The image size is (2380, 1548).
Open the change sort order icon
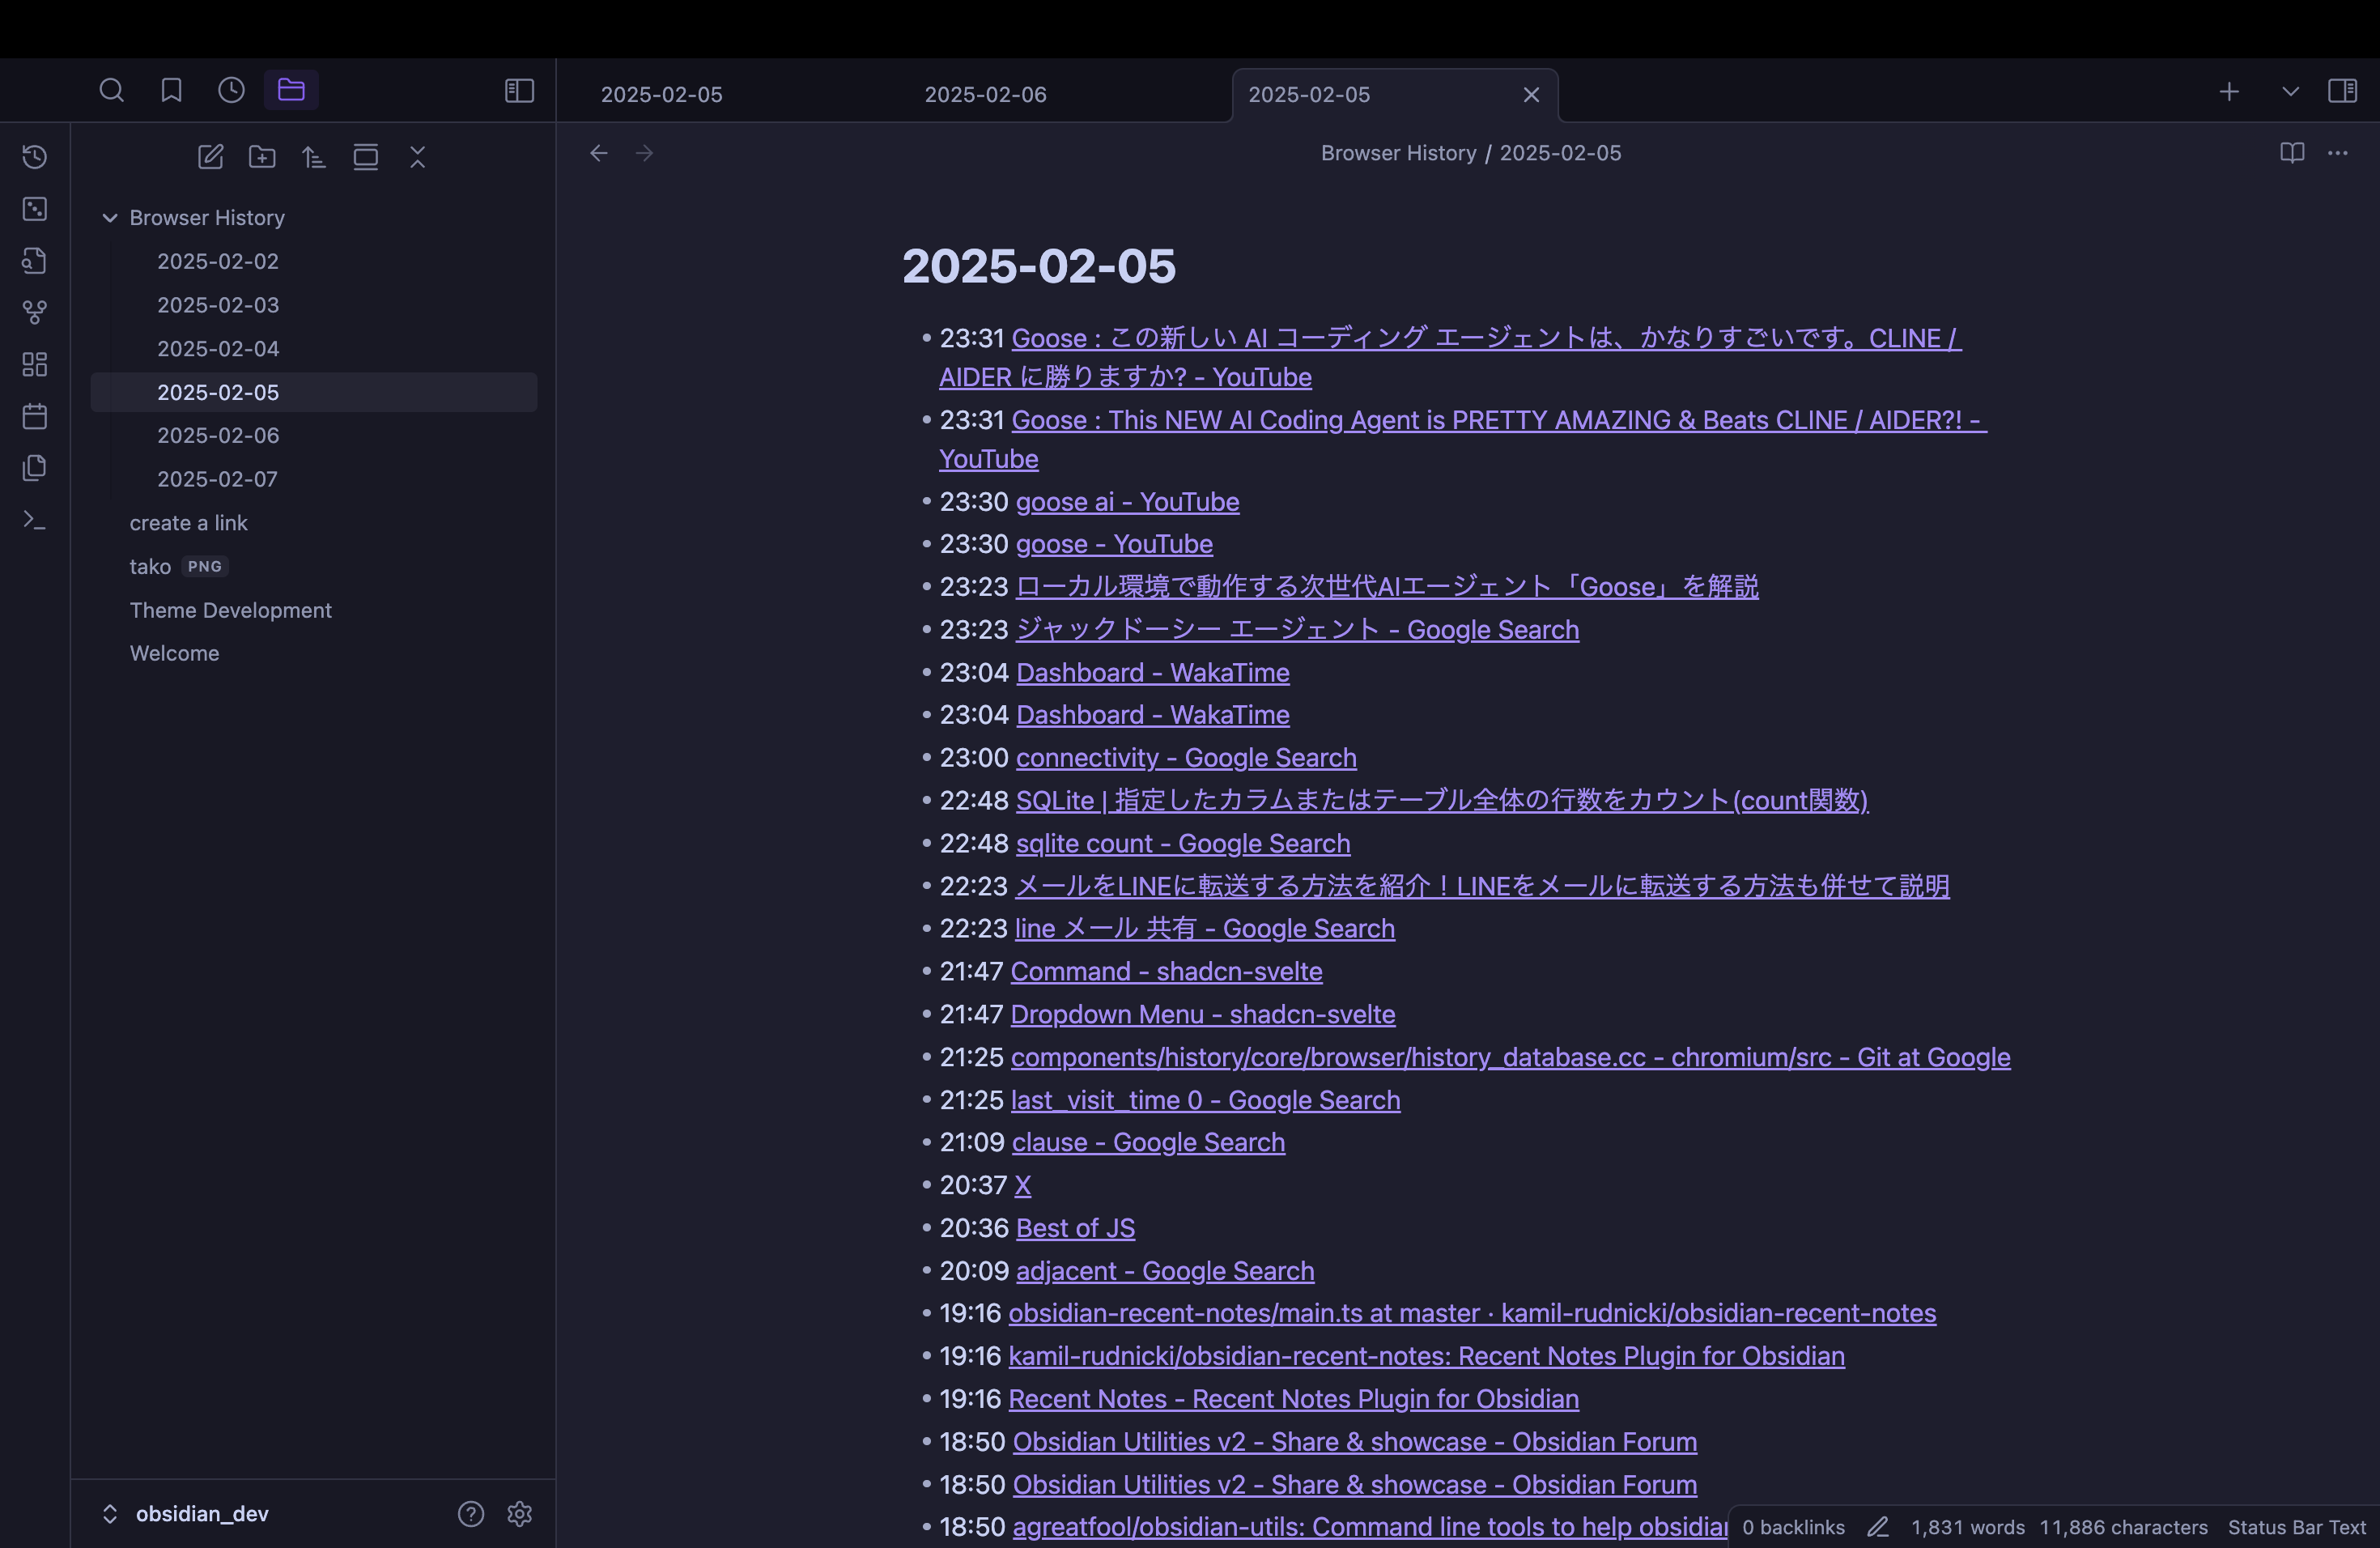(x=314, y=157)
